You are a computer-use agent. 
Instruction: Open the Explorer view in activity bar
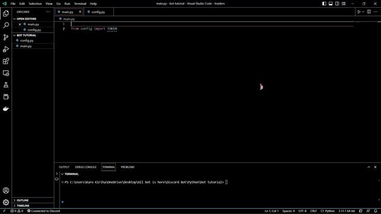coord(6,13)
